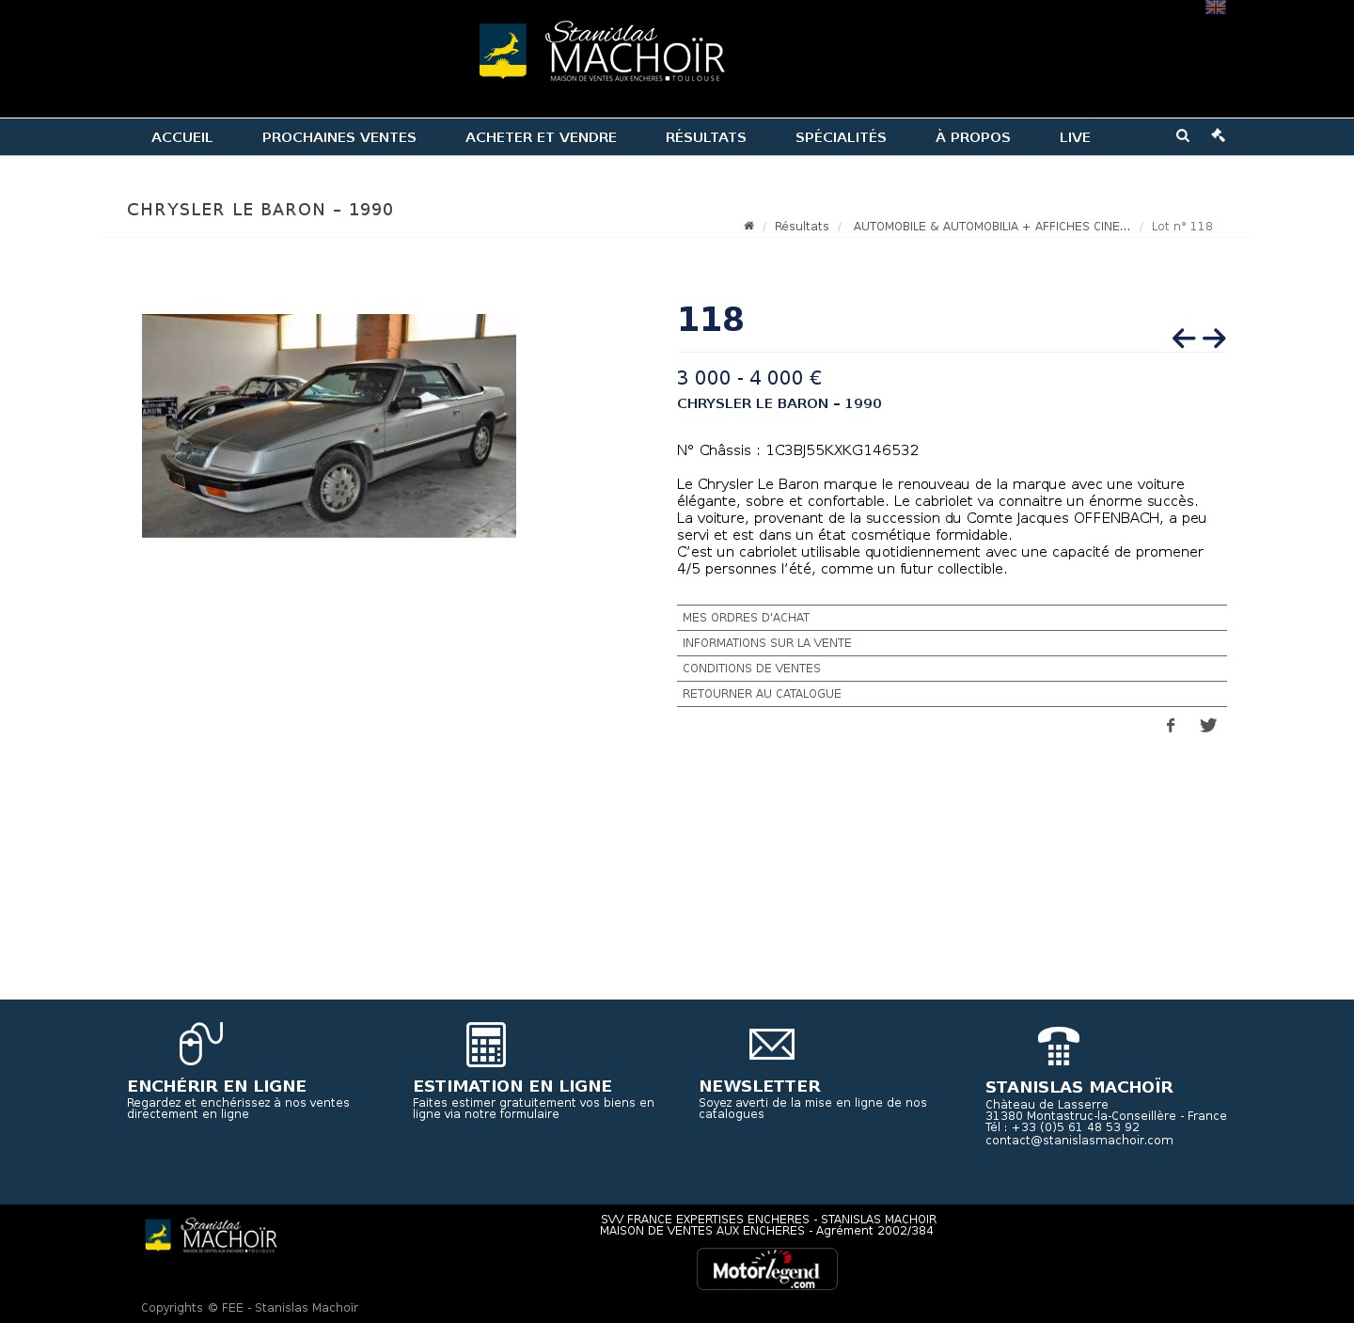The image size is (1354, 1323).
Task: Click the Enchérir en ligne heading
Action: 217,1086
